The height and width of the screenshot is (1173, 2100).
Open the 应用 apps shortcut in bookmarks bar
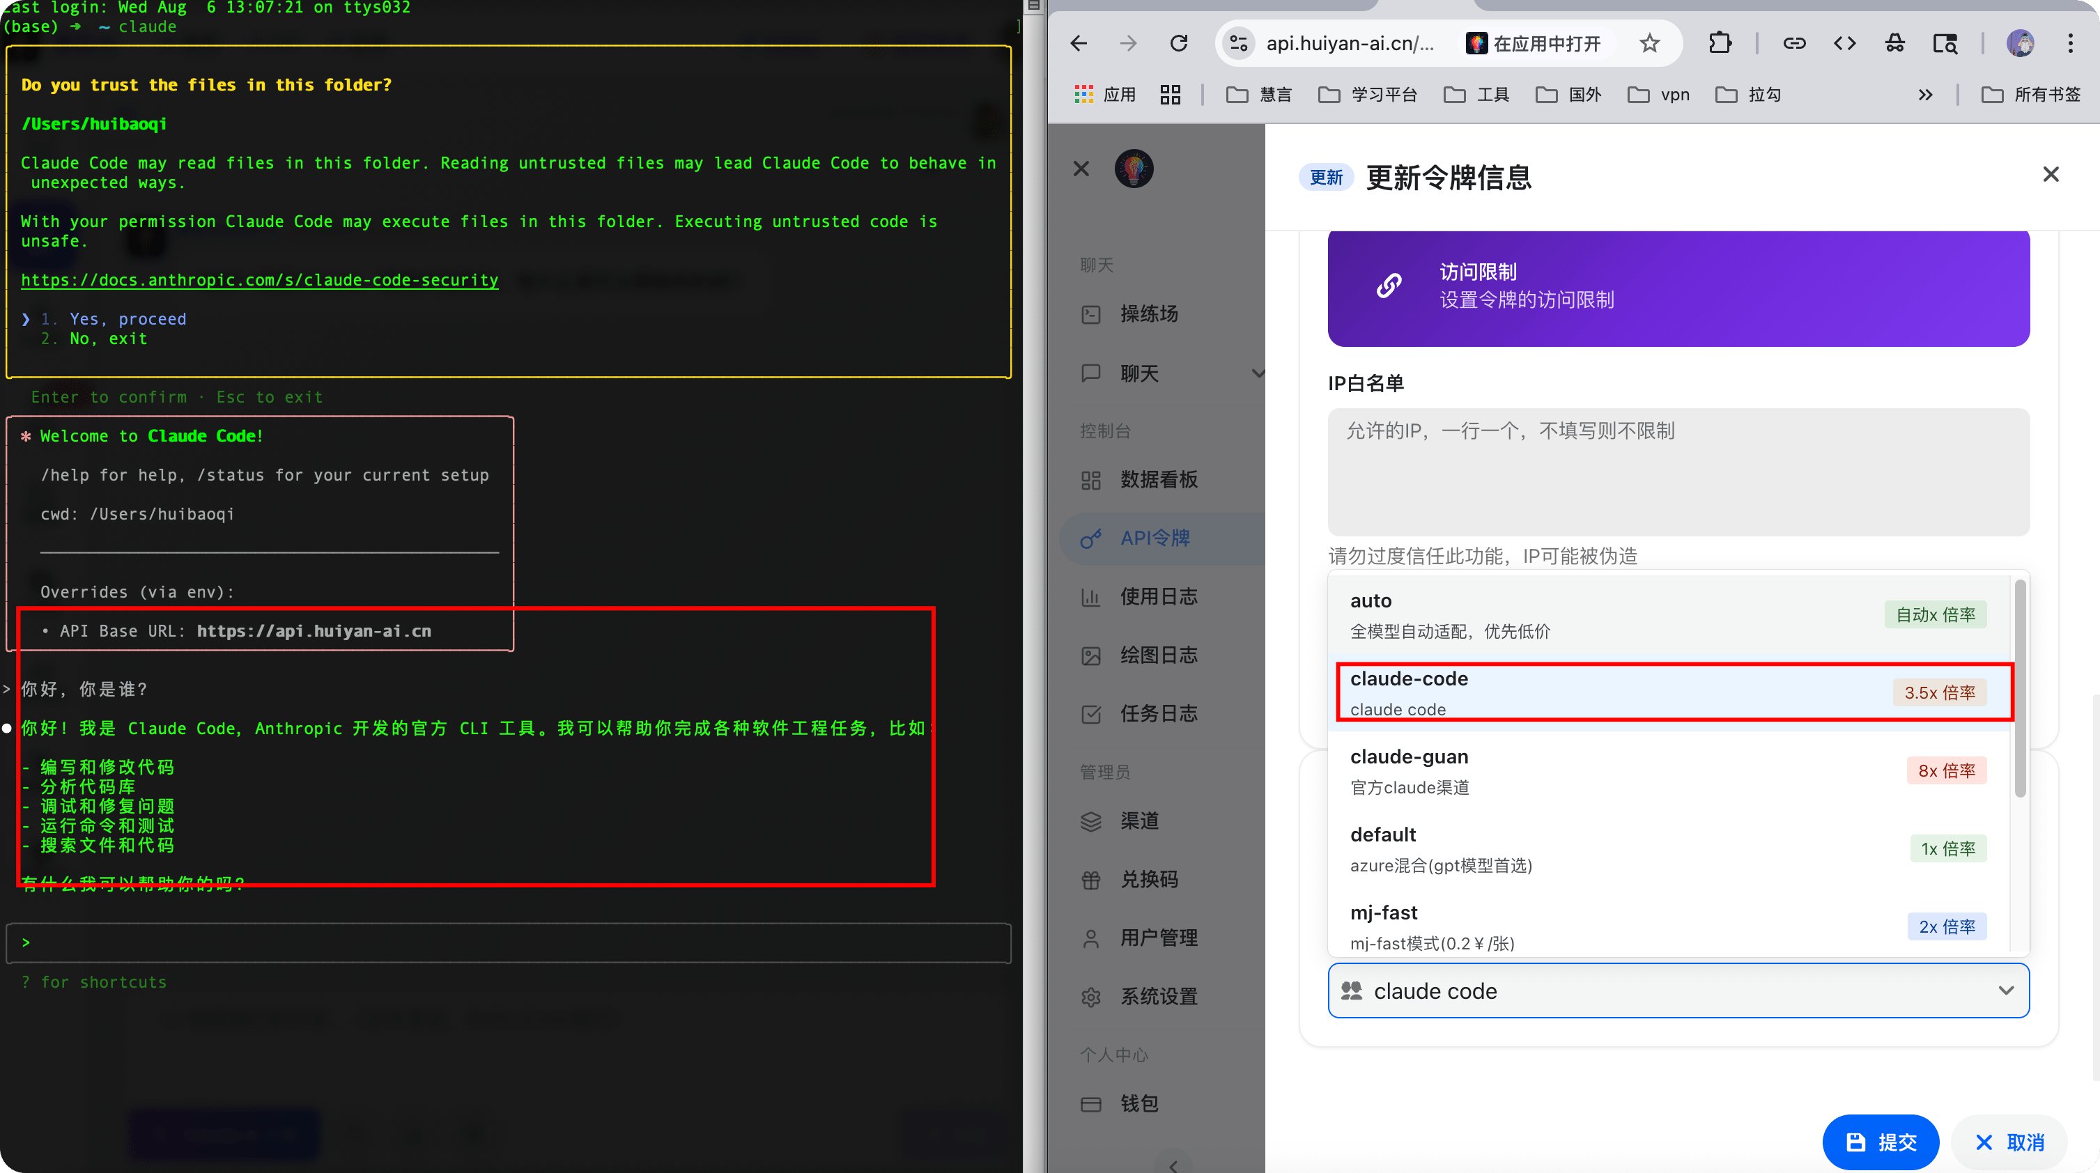[x=1104, y=95]
